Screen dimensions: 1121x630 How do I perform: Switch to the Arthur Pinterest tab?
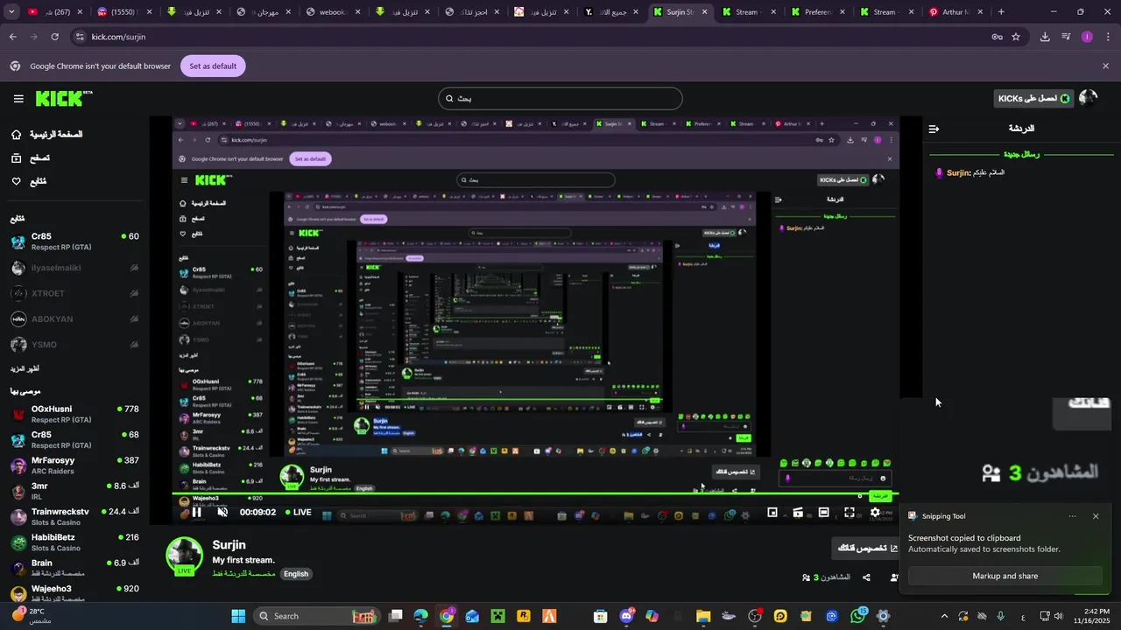[x=955, y=12]
